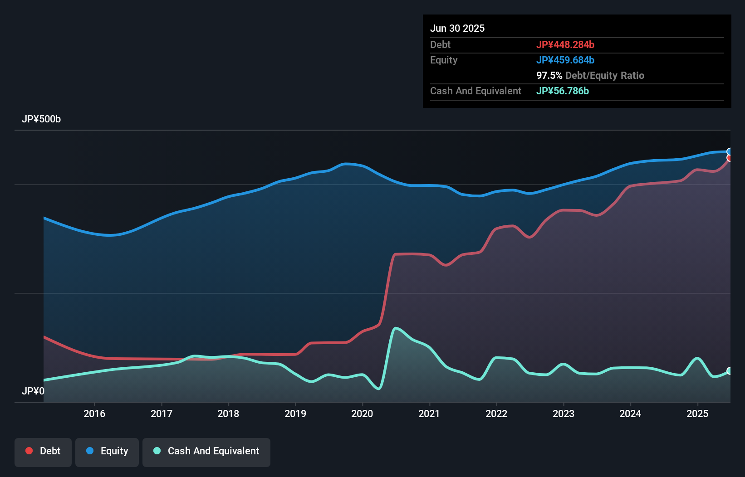Viewport: 745px width, 477px height.
Task: Click the JP¥500b axis label
Action: point(41,119)
